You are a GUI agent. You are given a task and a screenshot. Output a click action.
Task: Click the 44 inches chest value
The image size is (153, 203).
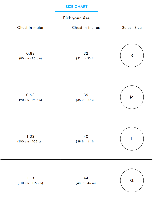[86, 178]
